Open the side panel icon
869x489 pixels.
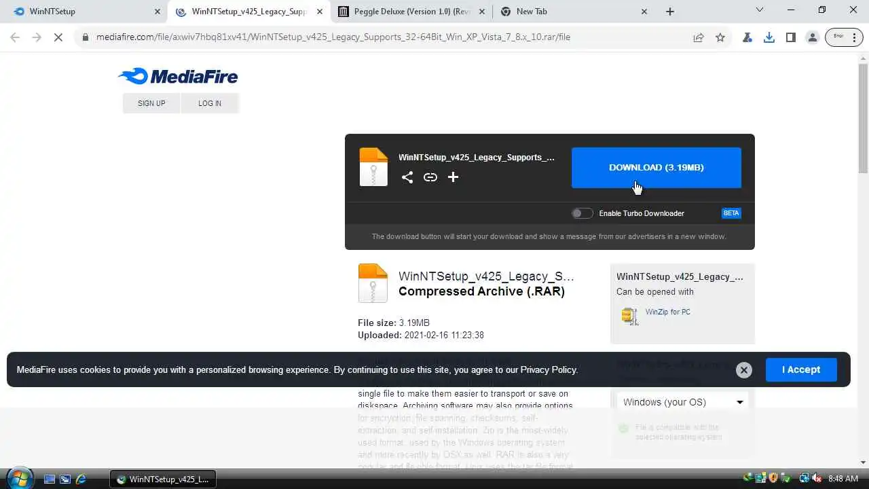coord(791,37)
